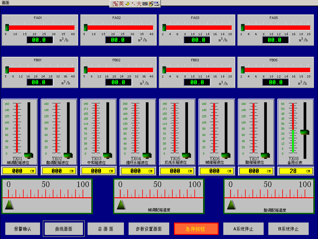Click the YX08 备用仪表 slider handle
The height and width of the screenshot is (239, 318).
coord(305,132)
